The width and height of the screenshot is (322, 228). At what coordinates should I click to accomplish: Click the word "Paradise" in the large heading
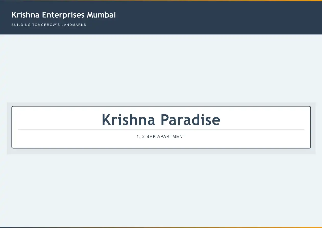point(190,119)
